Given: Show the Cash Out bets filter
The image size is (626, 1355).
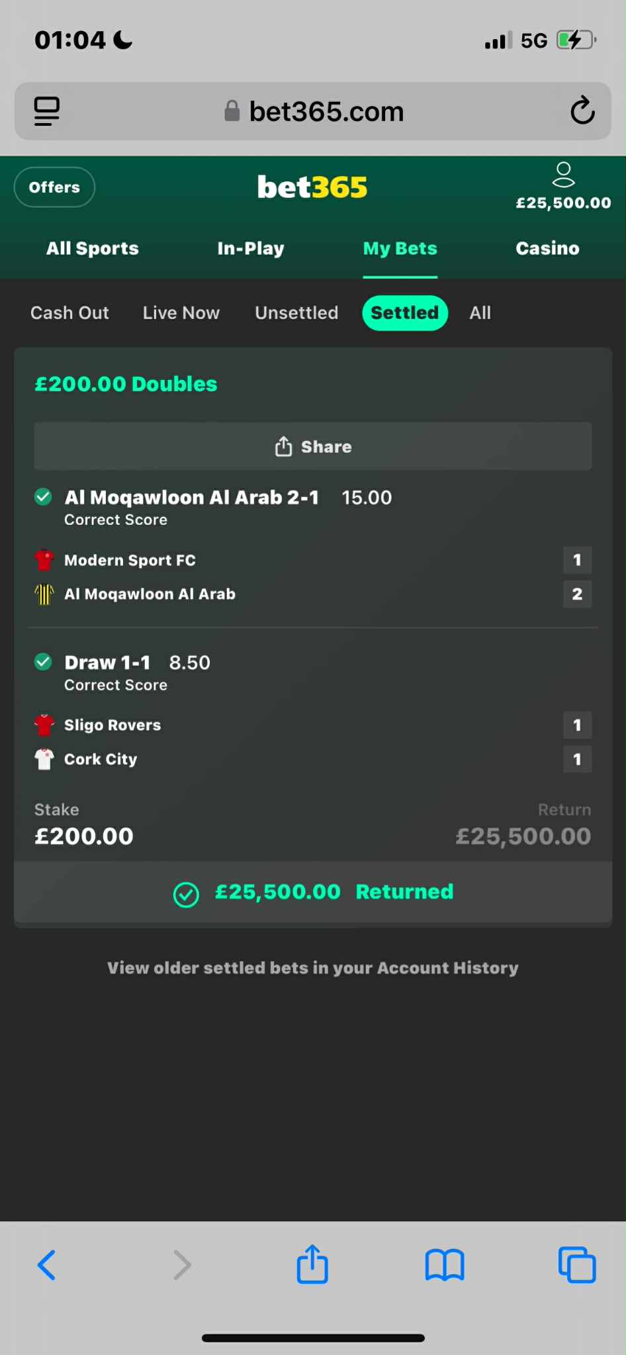Looking at the screenshot, I should (69, 312).
